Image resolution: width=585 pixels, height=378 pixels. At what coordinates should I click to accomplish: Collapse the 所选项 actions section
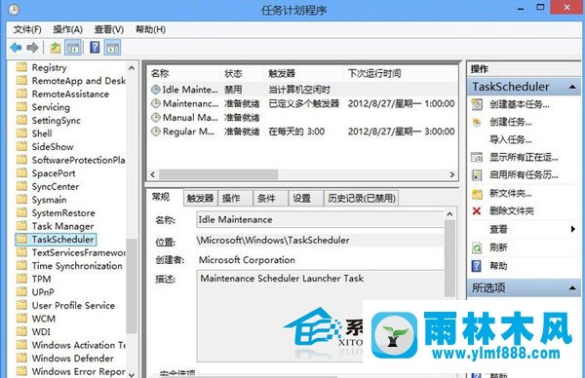coord(572,288)
